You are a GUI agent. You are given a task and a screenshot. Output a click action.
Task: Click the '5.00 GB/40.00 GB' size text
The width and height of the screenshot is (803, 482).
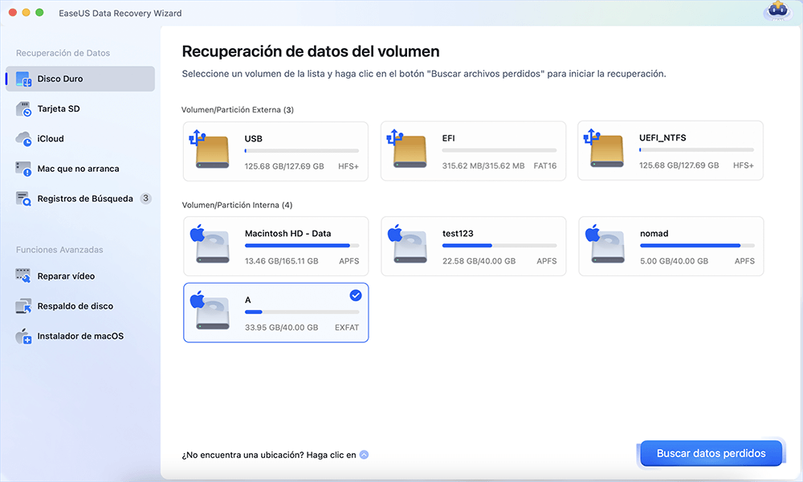point(675,261)
